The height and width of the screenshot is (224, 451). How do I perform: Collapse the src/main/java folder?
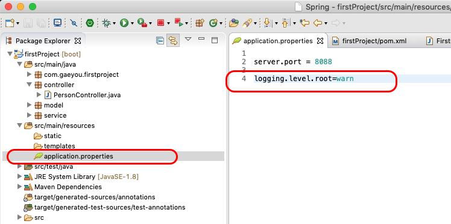(19, 64)
